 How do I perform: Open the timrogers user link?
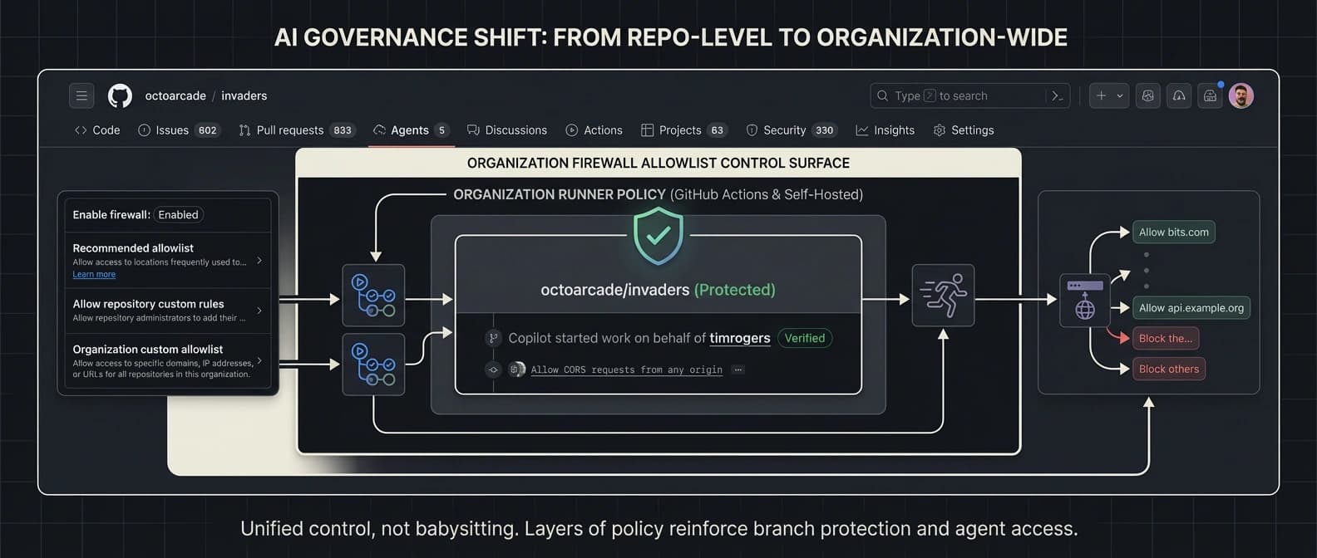(x=740, y=338)
